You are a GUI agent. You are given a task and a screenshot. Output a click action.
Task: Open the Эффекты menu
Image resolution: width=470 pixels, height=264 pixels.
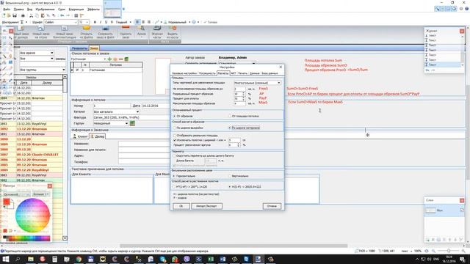(93, 10)
